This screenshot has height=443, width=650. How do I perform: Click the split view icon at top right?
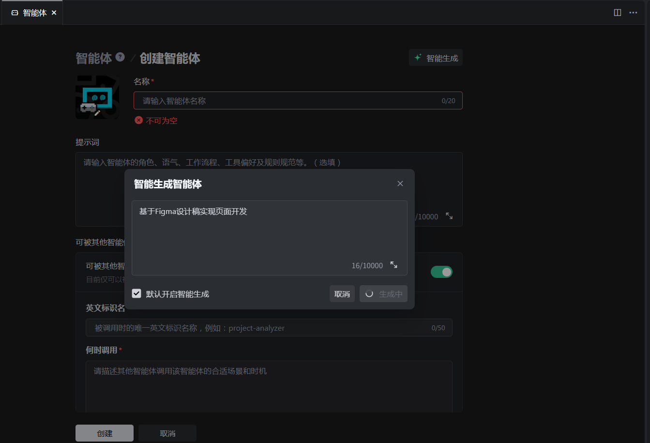(617, 13)
